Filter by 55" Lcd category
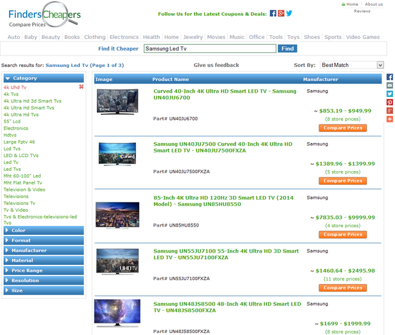 [x=12, y=121]
